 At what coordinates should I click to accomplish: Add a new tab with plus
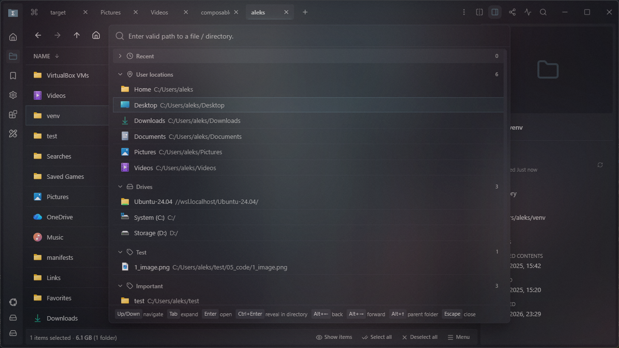pos(305,13)
